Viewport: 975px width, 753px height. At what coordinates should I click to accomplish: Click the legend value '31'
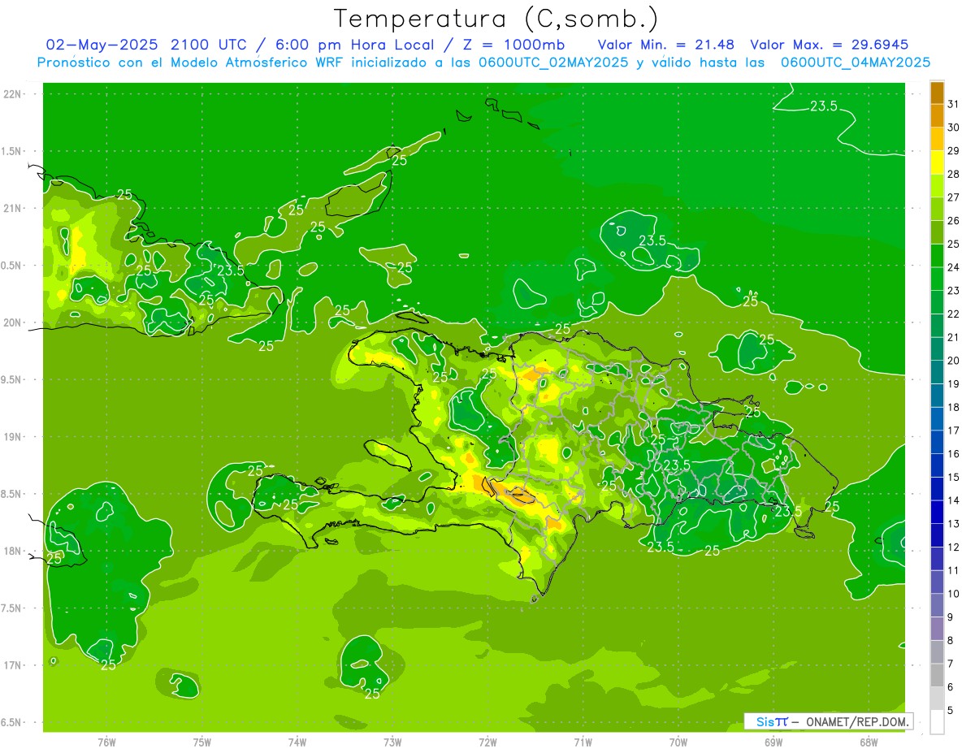954,104
